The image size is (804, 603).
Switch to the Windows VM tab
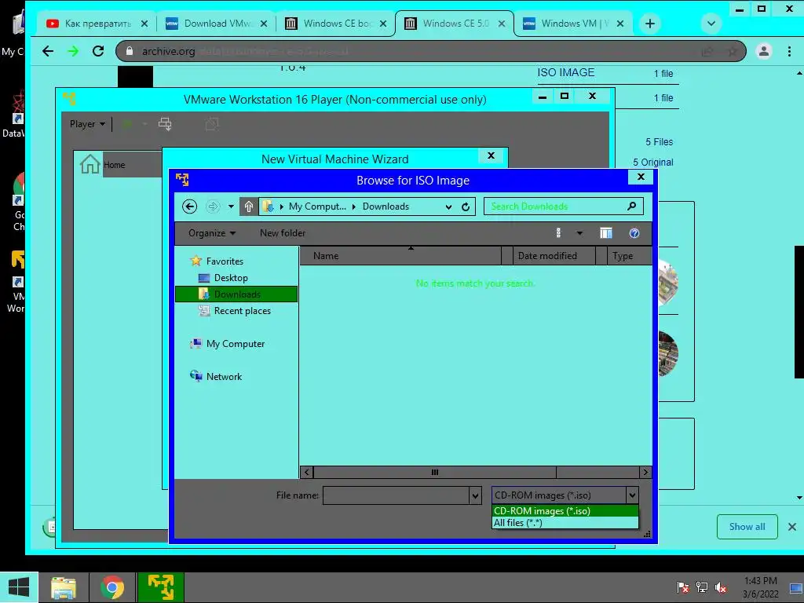573,24
